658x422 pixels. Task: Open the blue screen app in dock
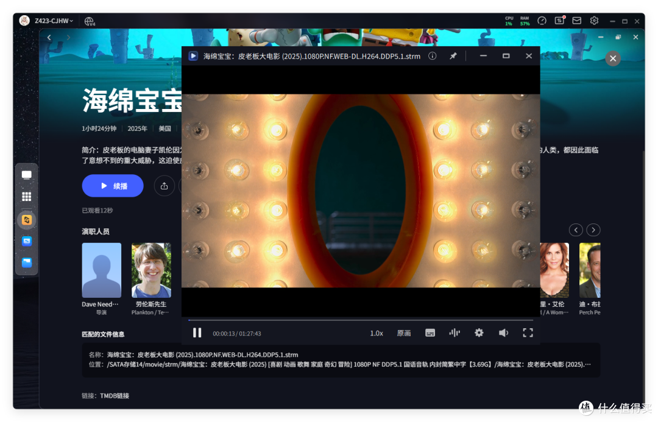click(x=26, y=241)
